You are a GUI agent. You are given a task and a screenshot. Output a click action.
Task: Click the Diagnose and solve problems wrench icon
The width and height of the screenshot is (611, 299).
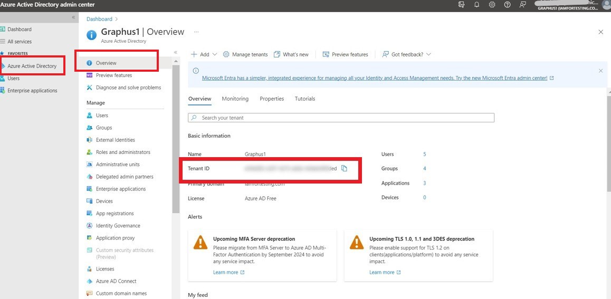pyautogui.click(x=89, y=88)
